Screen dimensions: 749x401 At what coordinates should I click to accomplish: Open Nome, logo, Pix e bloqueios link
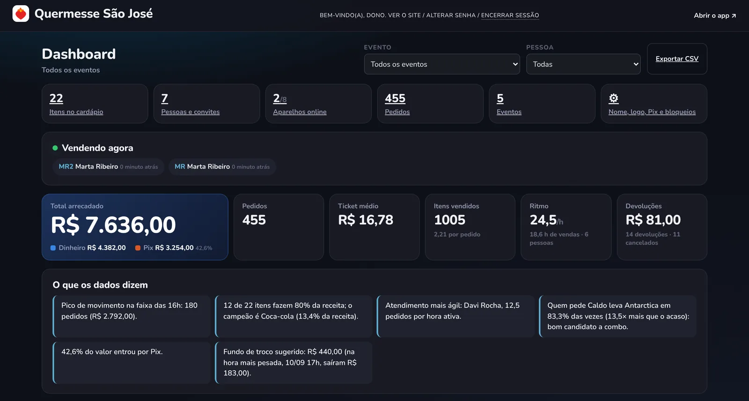pyautogui.click(x=652, y=112)
